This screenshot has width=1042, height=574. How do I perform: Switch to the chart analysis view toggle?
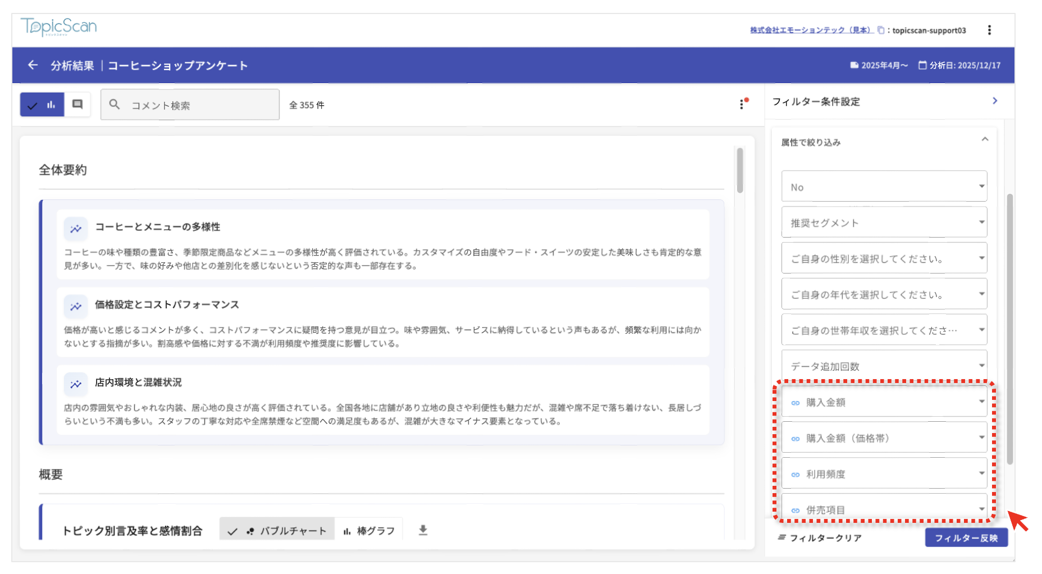[43, 104]
